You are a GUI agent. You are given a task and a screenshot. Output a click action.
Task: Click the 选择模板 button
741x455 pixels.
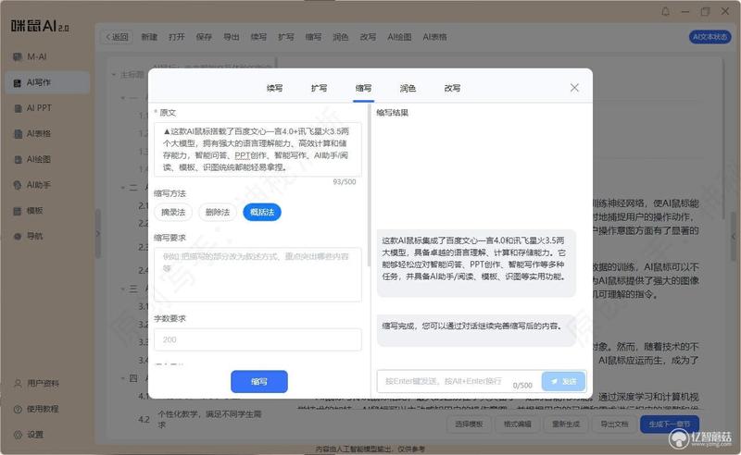(470, 424)
